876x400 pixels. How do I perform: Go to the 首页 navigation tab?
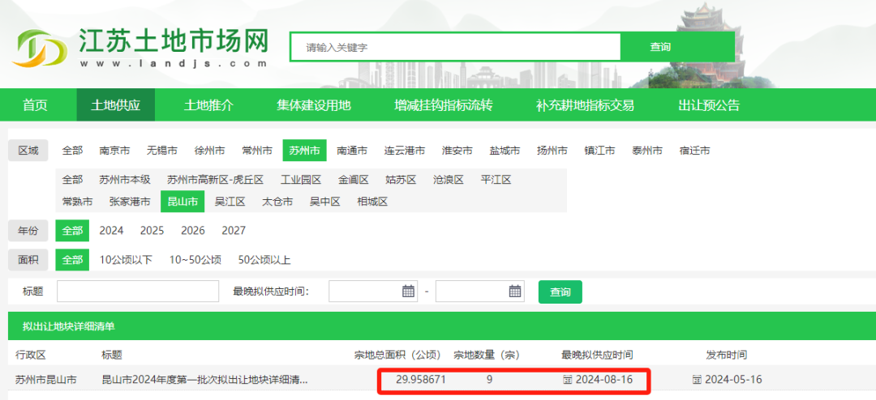click(x=35, y=105)
